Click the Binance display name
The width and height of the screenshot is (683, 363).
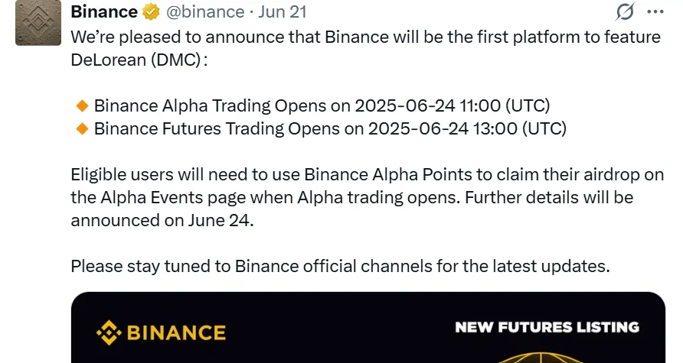coord(104,12)
